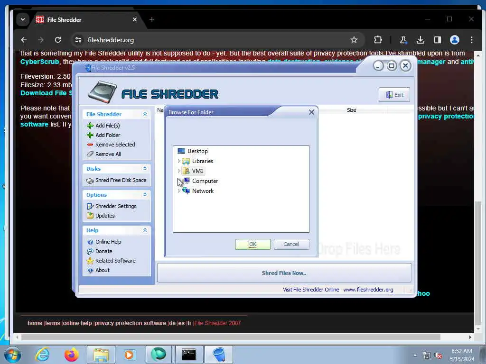This screenshot has width=486, height=364.
Task: Click the page horizontal scrollbar
Action: click(x=231, y=337)
